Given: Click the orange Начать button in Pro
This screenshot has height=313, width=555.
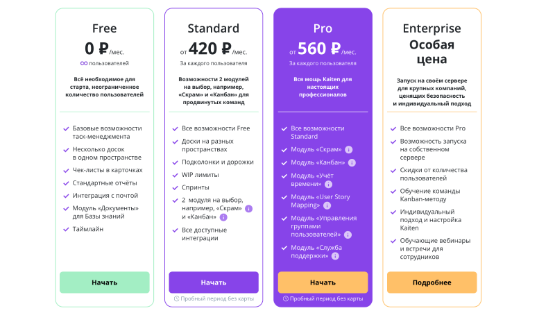Looking at the screenshot, I should coord(323,282).
